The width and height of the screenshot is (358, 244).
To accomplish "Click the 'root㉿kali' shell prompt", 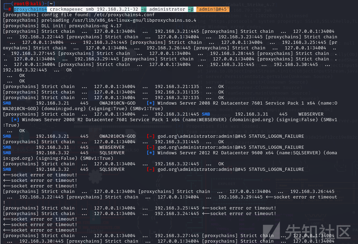I will (28, 4).
